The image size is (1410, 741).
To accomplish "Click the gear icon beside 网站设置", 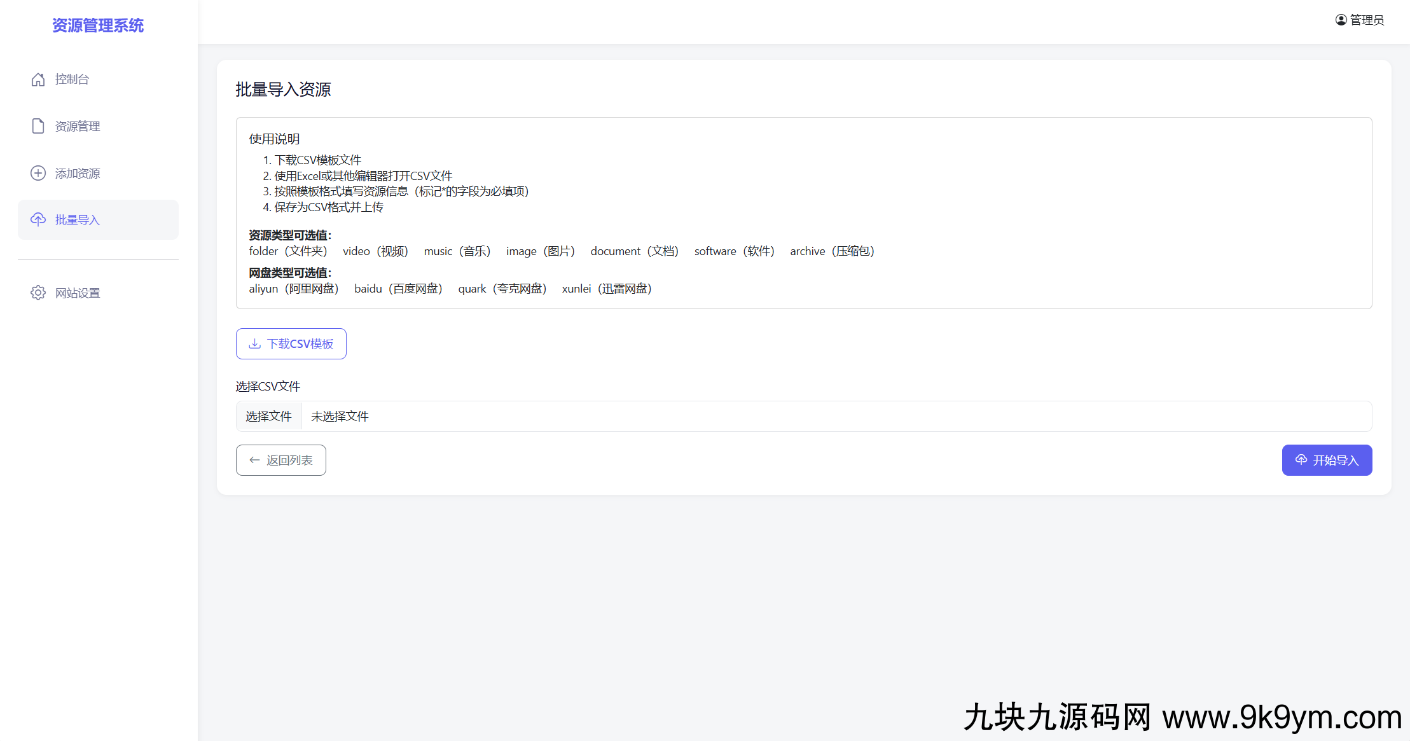I will pos(38,293).
